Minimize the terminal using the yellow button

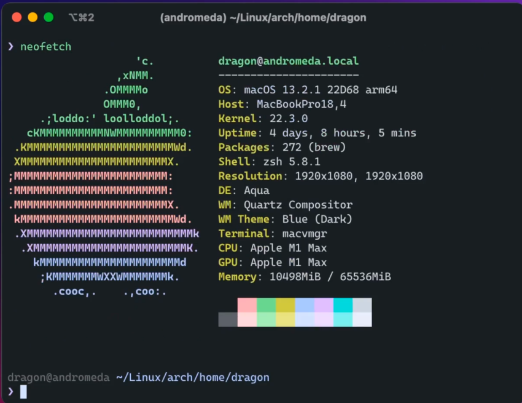(x=33, y=18)
